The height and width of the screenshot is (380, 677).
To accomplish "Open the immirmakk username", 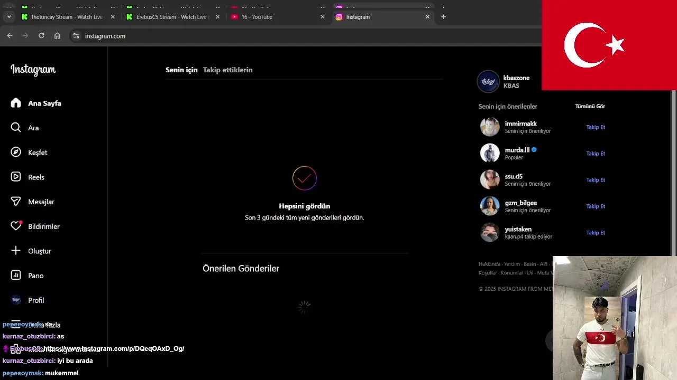I will click(x=521, y=123).
